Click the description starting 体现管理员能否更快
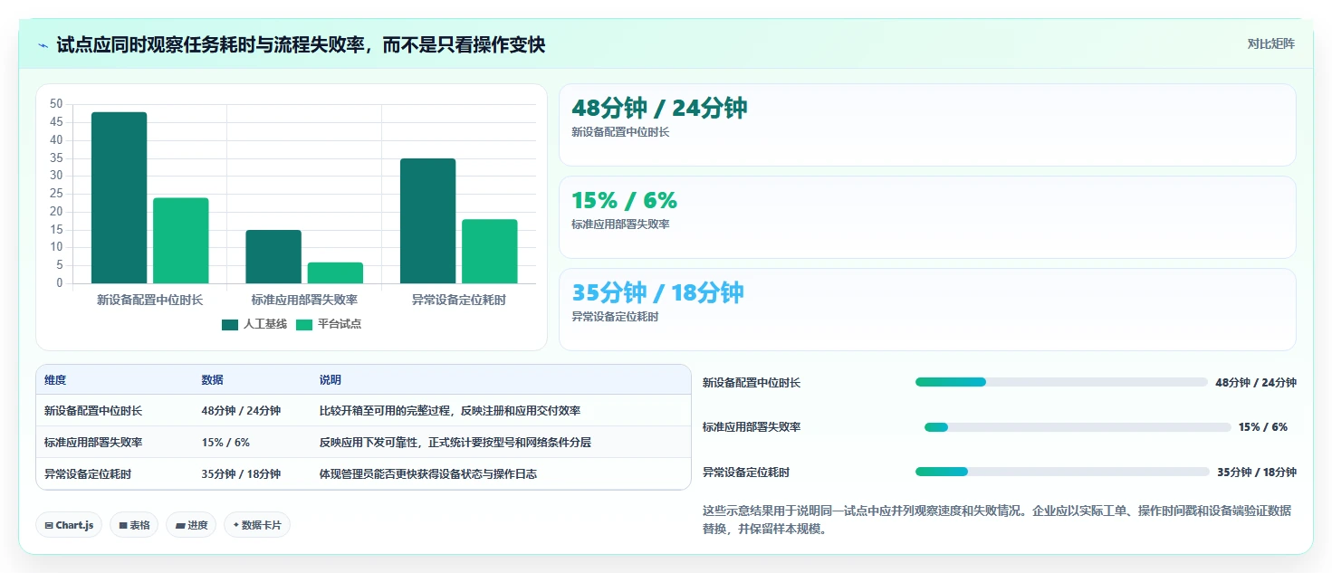Viewport: 1332px width, 573px height. 428,474
